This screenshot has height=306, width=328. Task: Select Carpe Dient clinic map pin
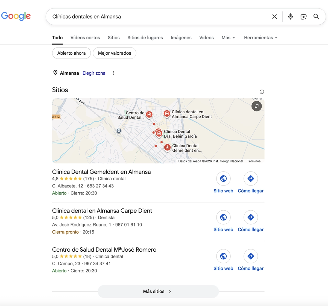167,114
